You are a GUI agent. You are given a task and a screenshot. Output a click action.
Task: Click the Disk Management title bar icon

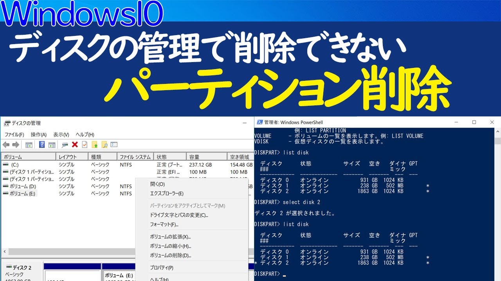click(x=7, y=123)
